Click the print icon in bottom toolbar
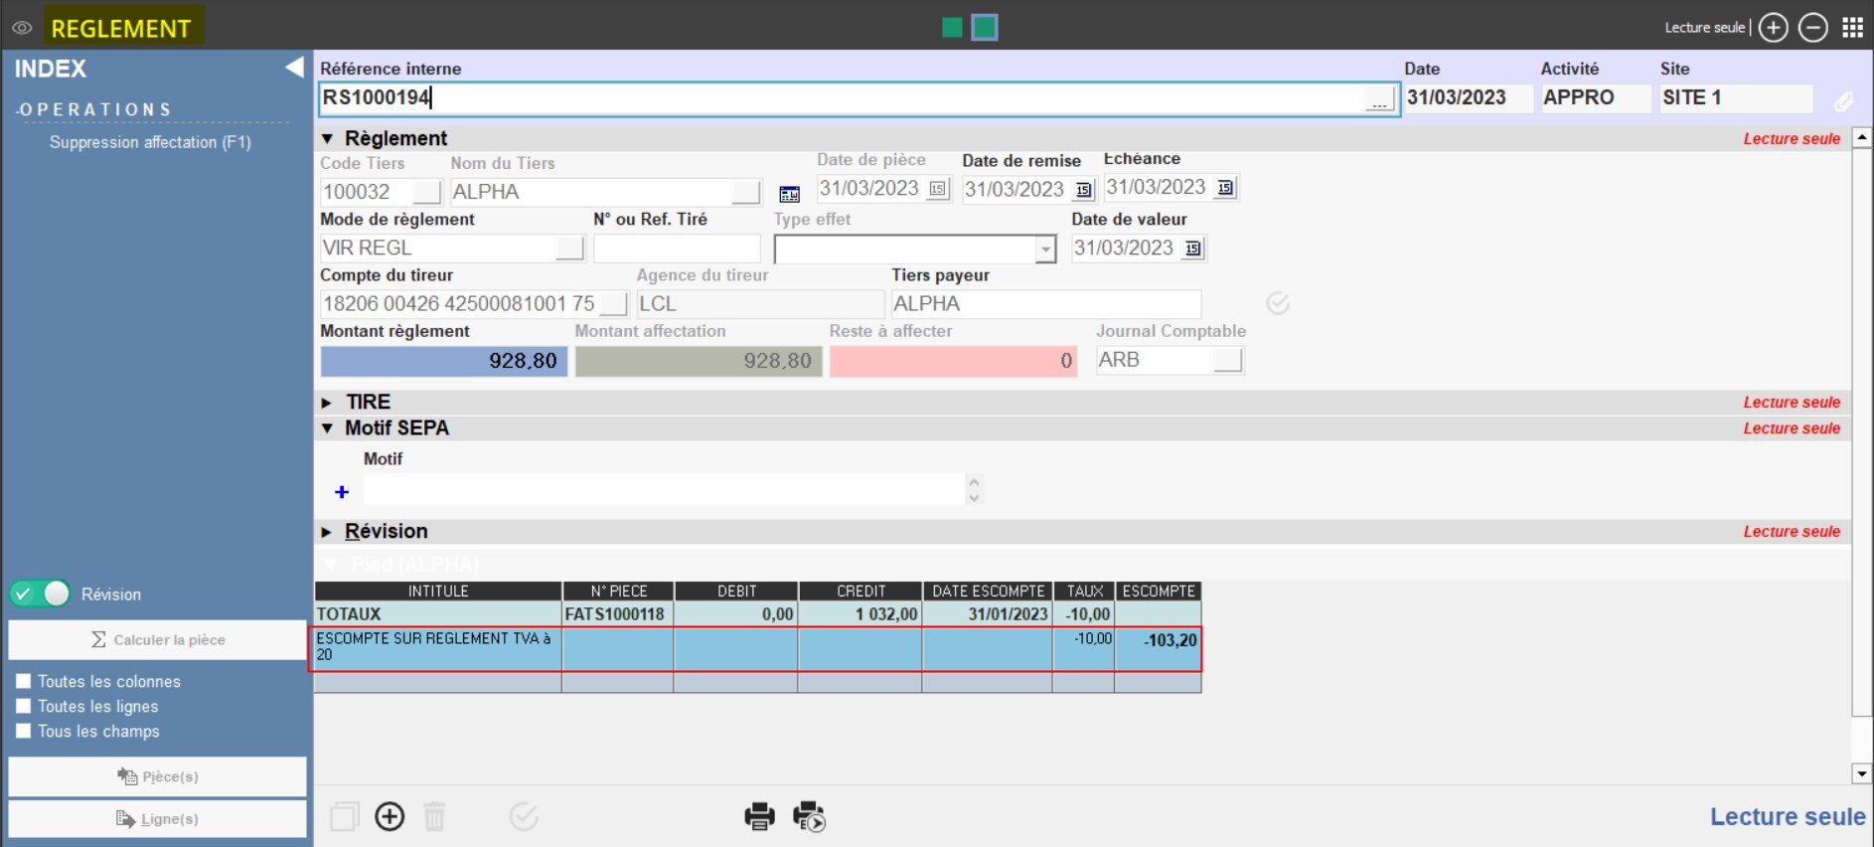Image resolution: width=1874 pixels, height=847 pixels. (759, 816)
